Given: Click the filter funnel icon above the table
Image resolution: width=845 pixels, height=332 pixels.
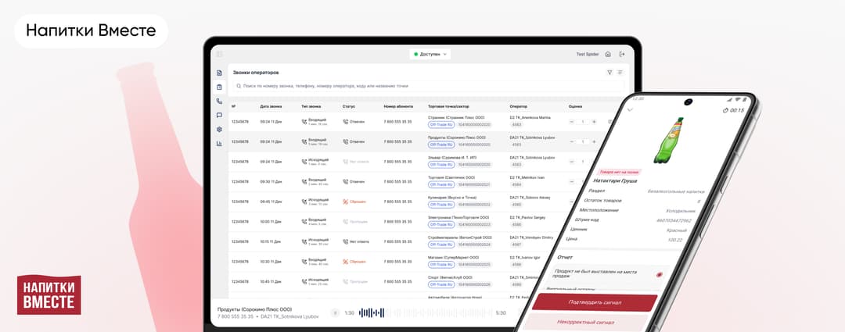Looking at the screenshot, I should tap(609, 72).
